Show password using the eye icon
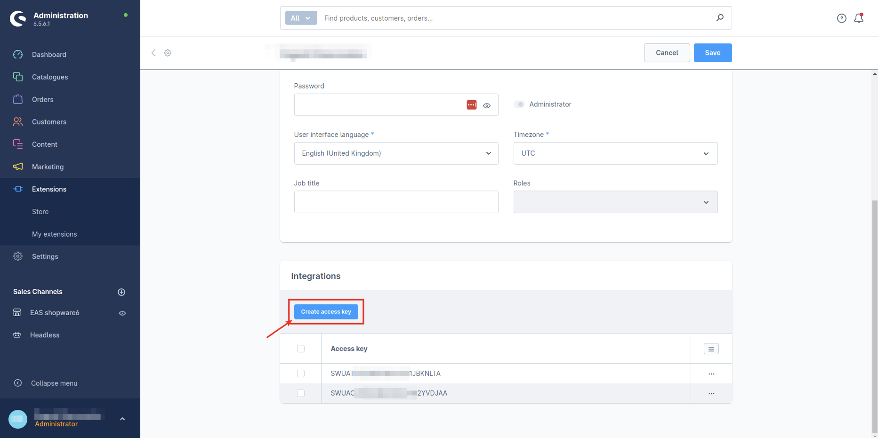The height and width of the screenshot is (438, 878). (487, 105)
